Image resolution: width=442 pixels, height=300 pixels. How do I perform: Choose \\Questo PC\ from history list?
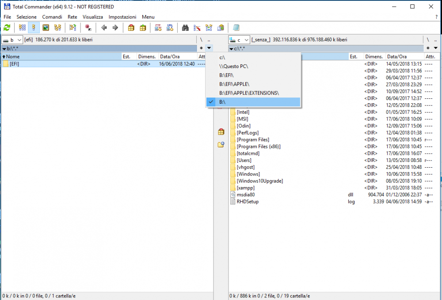pyautogui.click(x=253, y=67)
